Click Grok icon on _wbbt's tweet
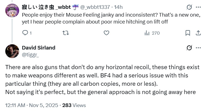The image size is (207, 112). (189, 7)
